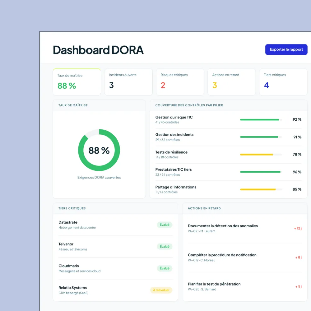The width and height of the screenshot is (311, 311).
Task: Click the Prestataires TIC tiers progress bar
Action: click(261, 172)
